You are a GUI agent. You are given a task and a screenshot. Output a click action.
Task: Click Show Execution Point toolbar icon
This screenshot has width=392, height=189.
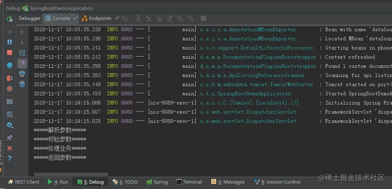[126, 18]
